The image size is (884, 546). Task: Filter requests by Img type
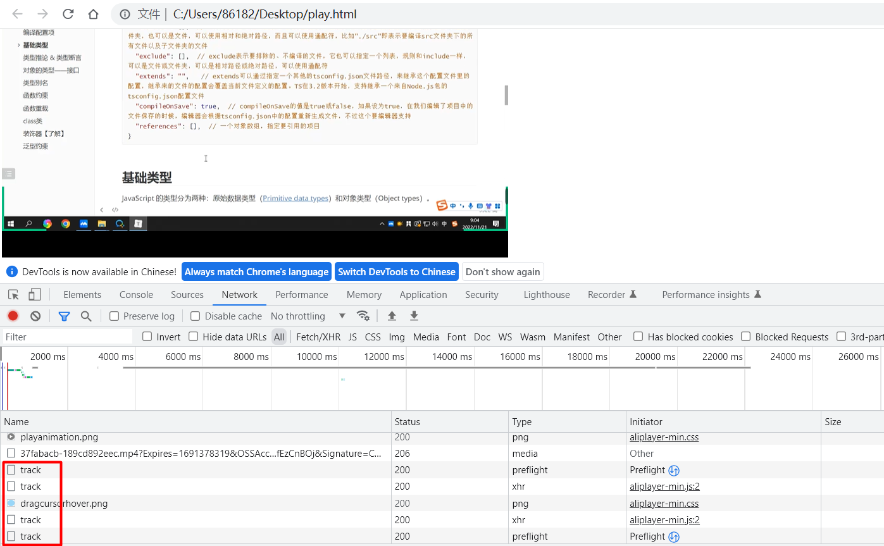pyautogui.click(x=397, y=337)
